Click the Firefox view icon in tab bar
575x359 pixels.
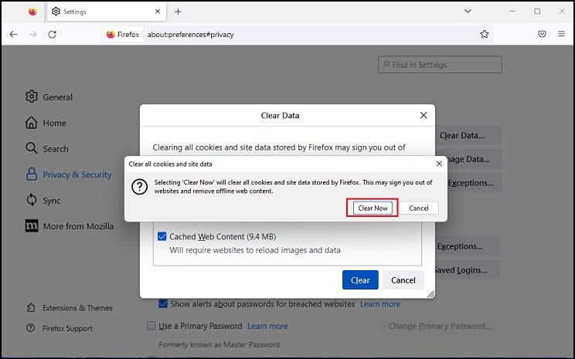(x=32, y=12)
